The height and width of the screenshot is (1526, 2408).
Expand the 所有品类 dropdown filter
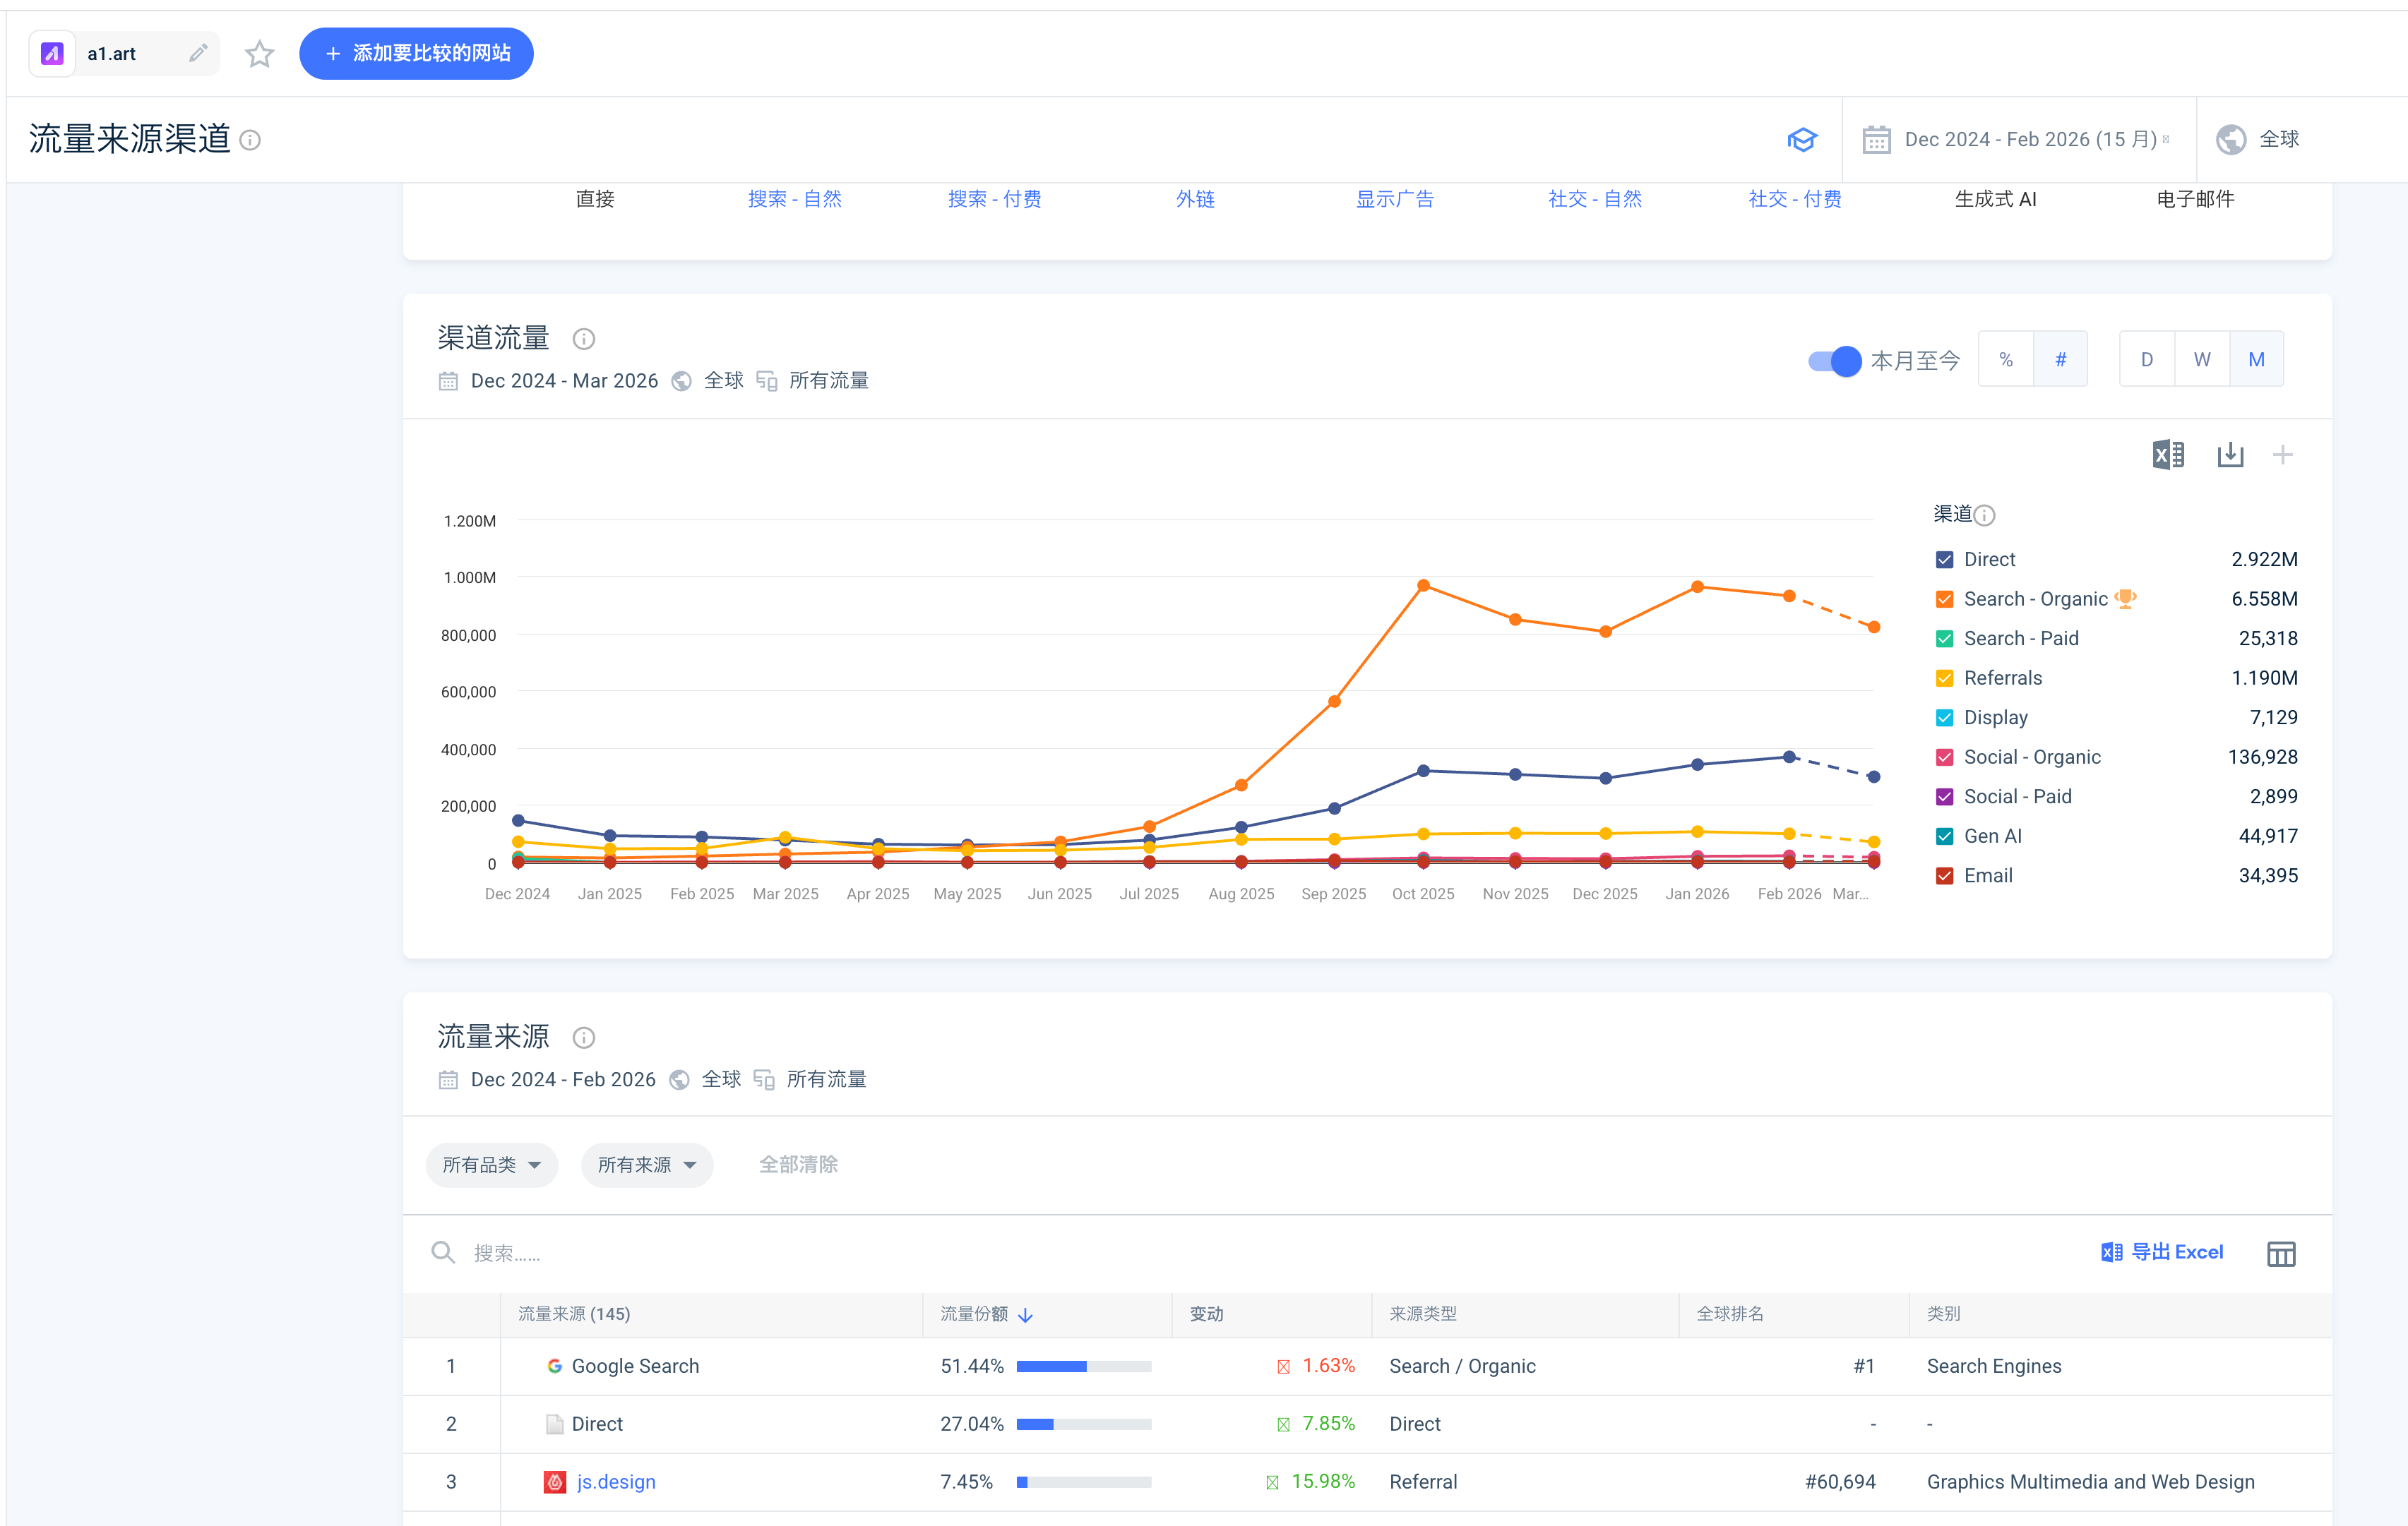pyautogui.click(x=491, y=1165)
